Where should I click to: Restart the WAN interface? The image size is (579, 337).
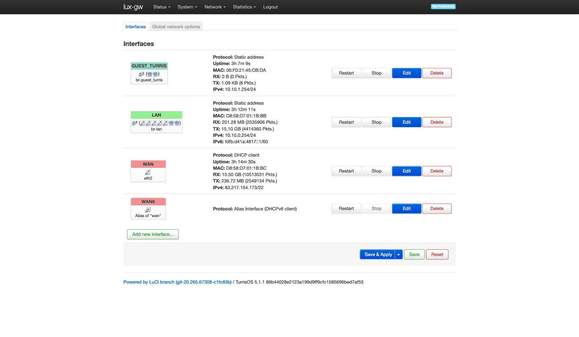click(346, 171)
